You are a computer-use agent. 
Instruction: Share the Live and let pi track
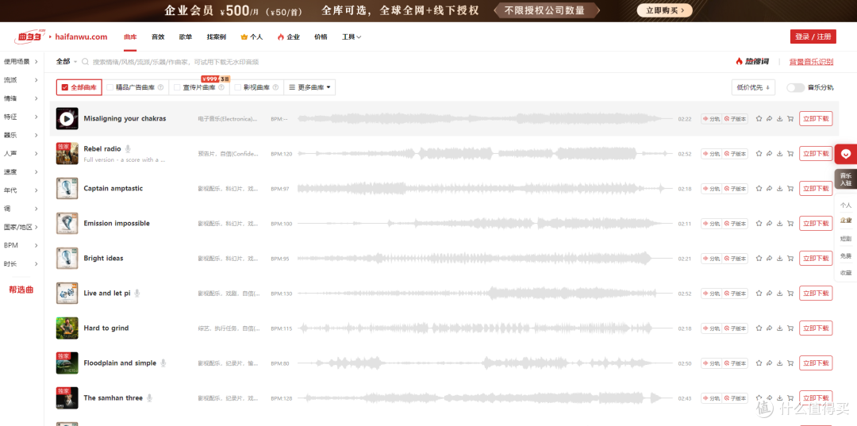769,294
